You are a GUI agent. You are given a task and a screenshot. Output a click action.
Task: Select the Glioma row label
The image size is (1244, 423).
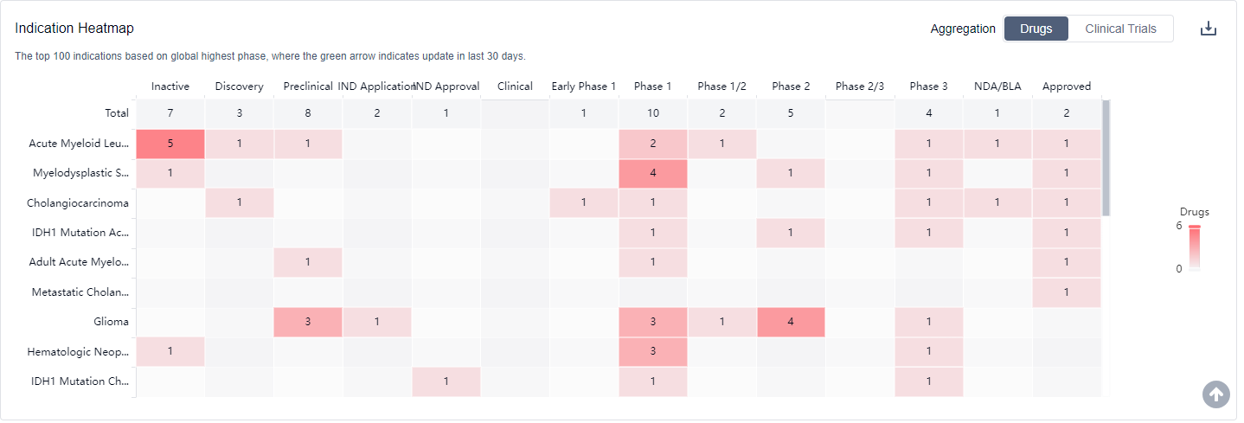click(x=112, y=322)
